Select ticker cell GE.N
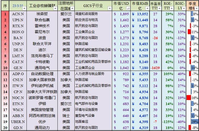The width and height of the screenshot is (199, 131). coord(18,68)
